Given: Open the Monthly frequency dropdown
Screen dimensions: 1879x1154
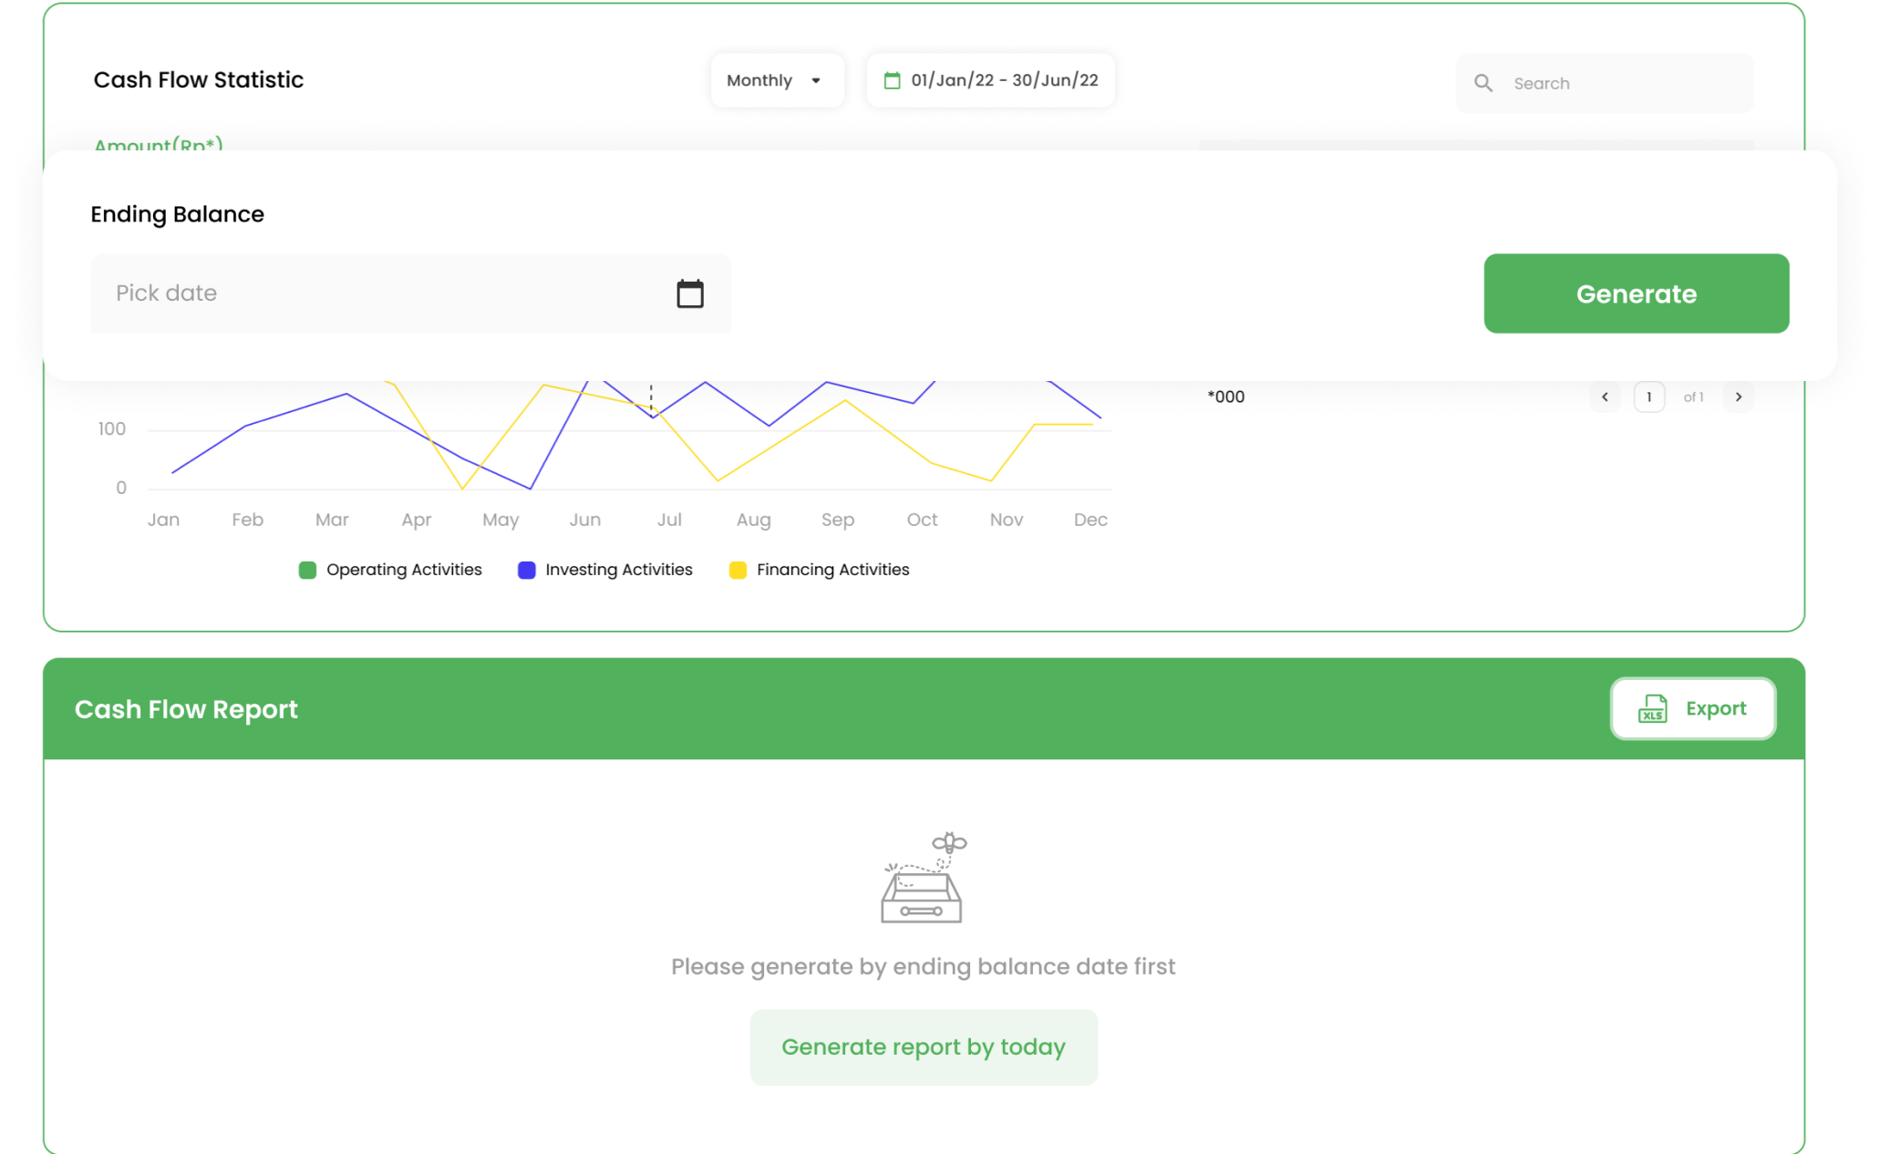Looking at the screenshot, I should point(777,79).
